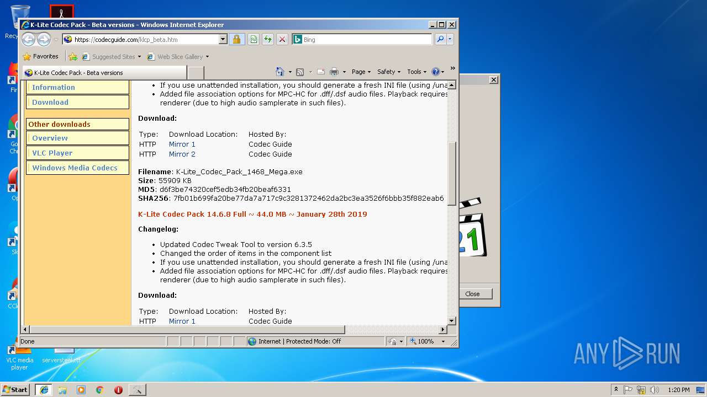
Task: Open the search provider dropdown arrow
Action: [450, 39]
